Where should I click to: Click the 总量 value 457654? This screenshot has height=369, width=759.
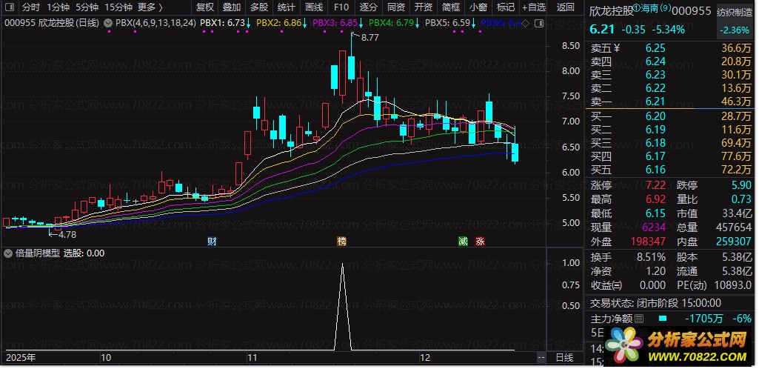(x=735, y=227)
